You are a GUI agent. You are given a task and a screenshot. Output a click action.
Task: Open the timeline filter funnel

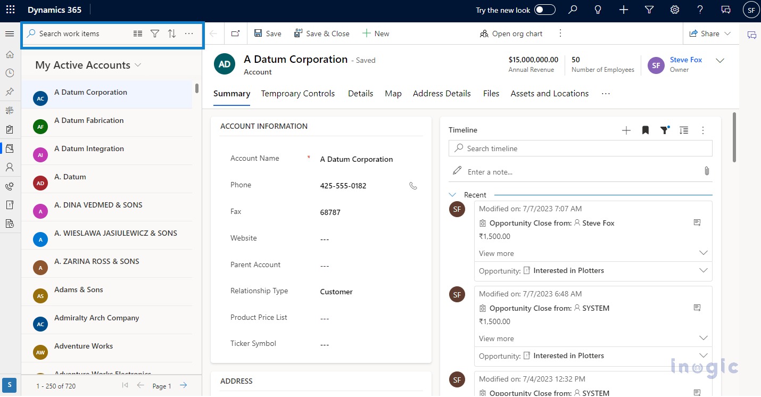click(x=665, y=130)
